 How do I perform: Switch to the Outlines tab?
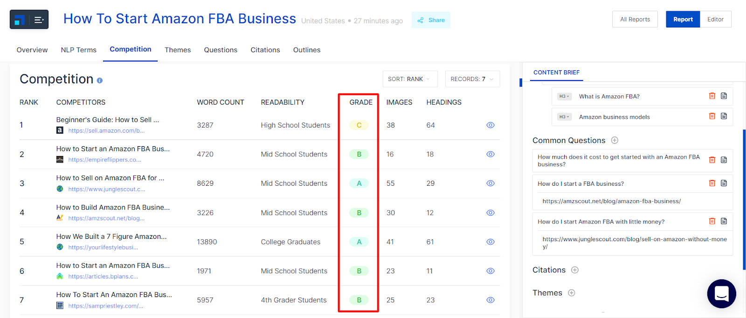(307, 50)
